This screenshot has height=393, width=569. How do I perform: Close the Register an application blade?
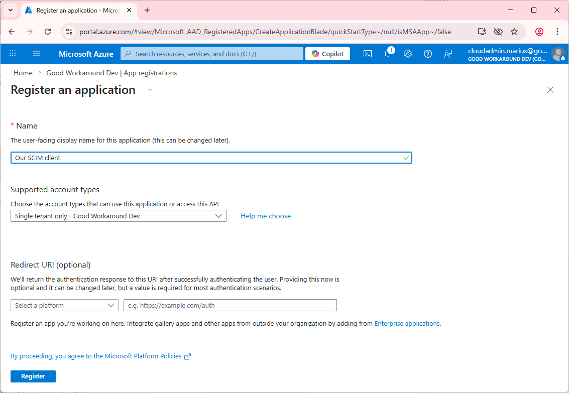tap(550, 90)
